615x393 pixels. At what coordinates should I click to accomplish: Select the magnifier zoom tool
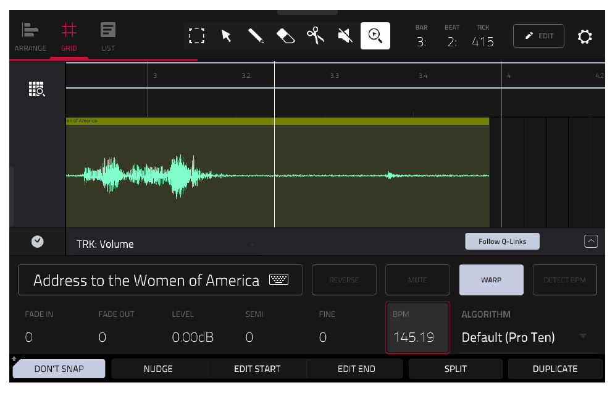375,36
